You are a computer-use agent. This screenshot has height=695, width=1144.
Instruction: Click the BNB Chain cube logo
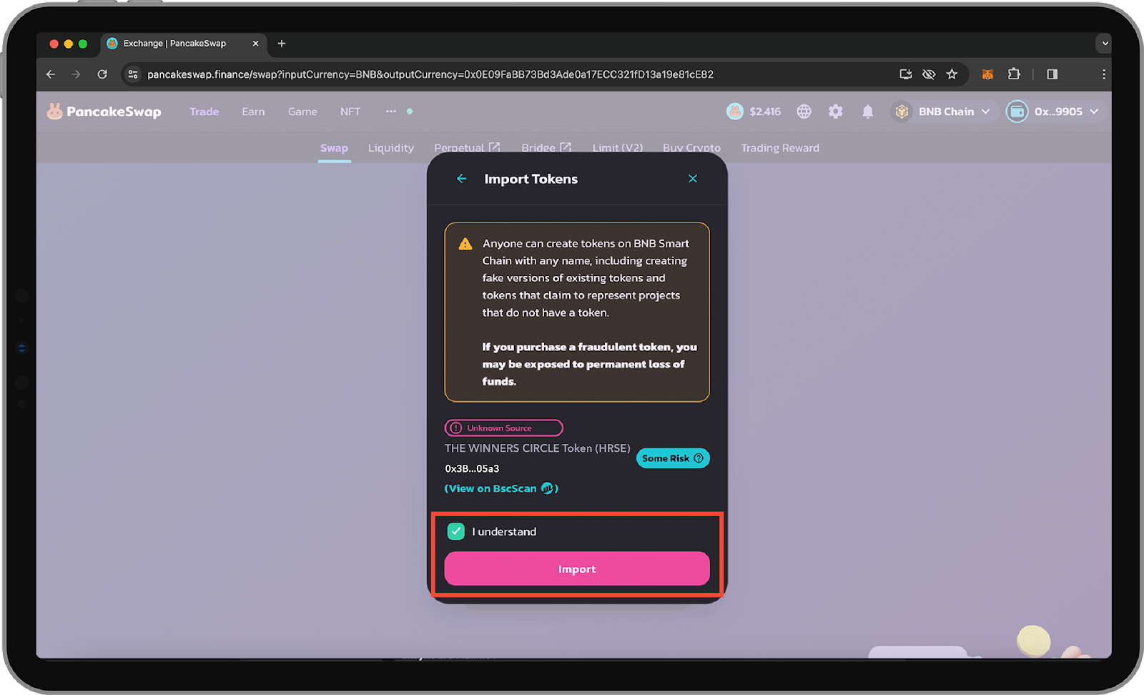point(902,112)
